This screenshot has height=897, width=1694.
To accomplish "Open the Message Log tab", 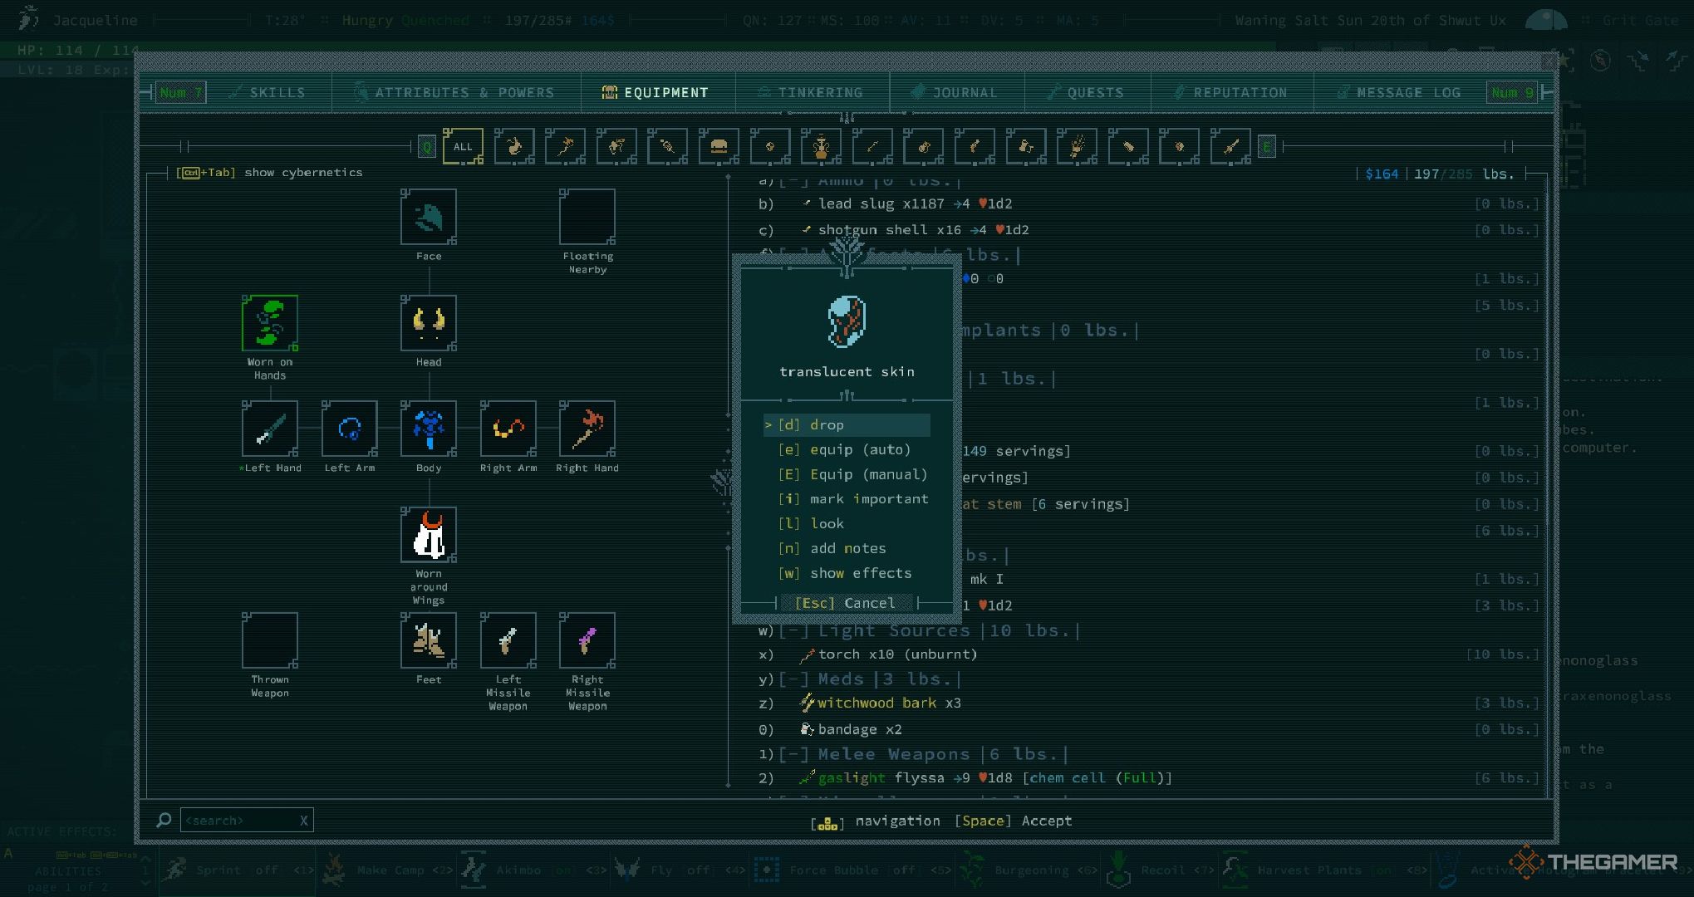I will coord(1400,92).
